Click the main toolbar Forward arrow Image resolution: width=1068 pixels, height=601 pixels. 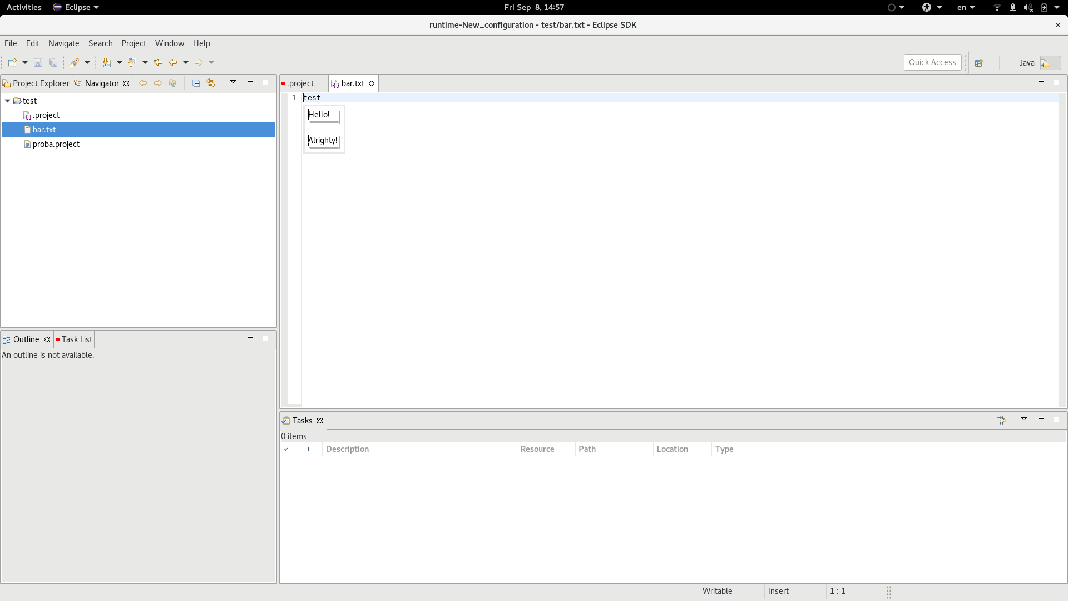(199, 62)
